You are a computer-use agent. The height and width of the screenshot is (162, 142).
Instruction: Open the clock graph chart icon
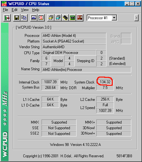pos(34,18)
